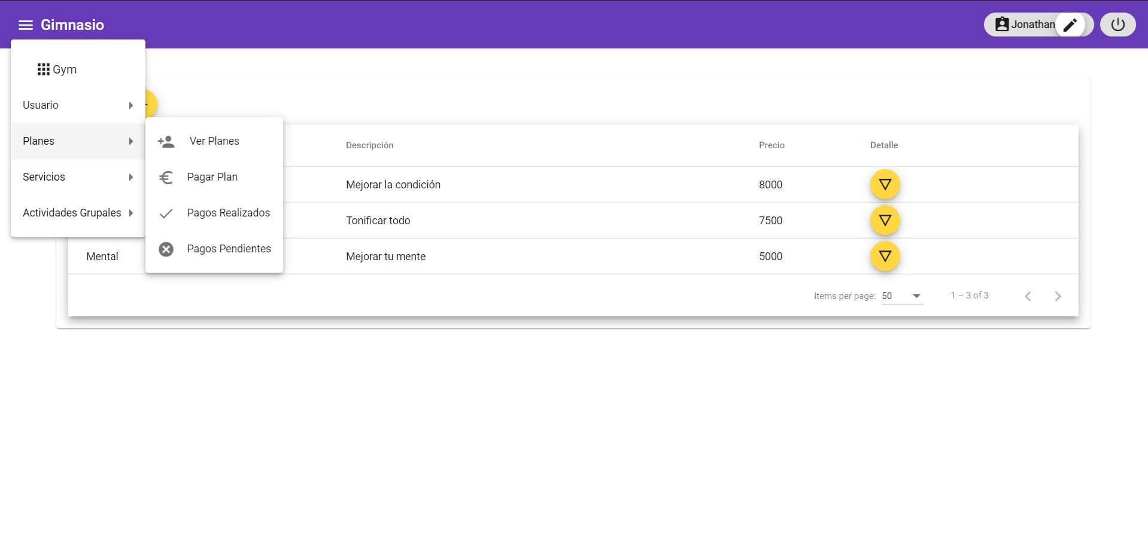Click the Tonificar todo description
The width and height of the screenshot is (1148, 534).
[378, 221]
